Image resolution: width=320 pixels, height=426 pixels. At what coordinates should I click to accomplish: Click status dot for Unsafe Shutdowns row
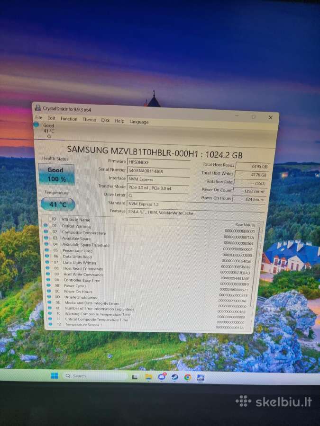tap(49, 297)
